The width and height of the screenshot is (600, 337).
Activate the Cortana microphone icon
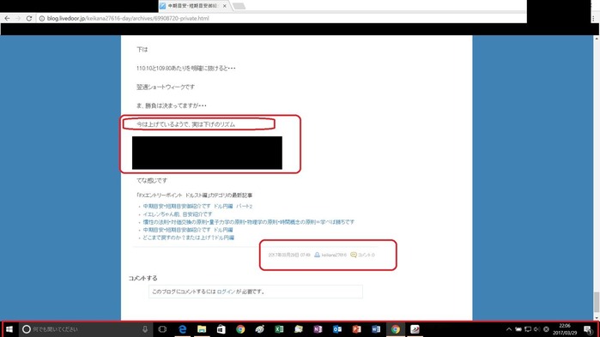[145, 329]
